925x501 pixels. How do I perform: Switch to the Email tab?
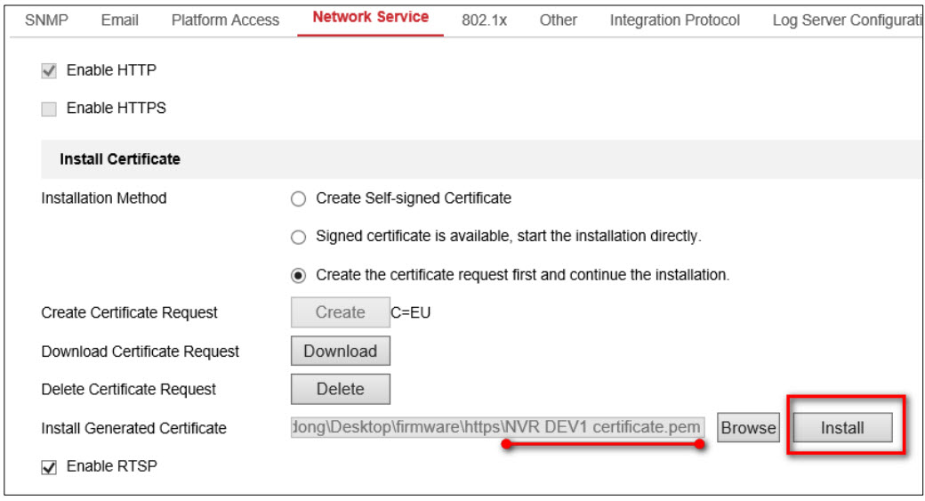pos(119,20)
